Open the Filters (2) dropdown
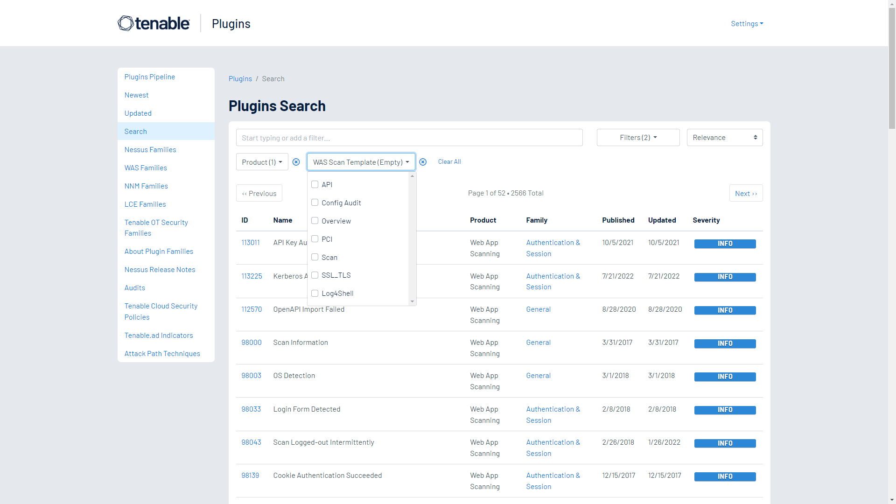Viewport: 896px width, 504px height. coord(638,137)
